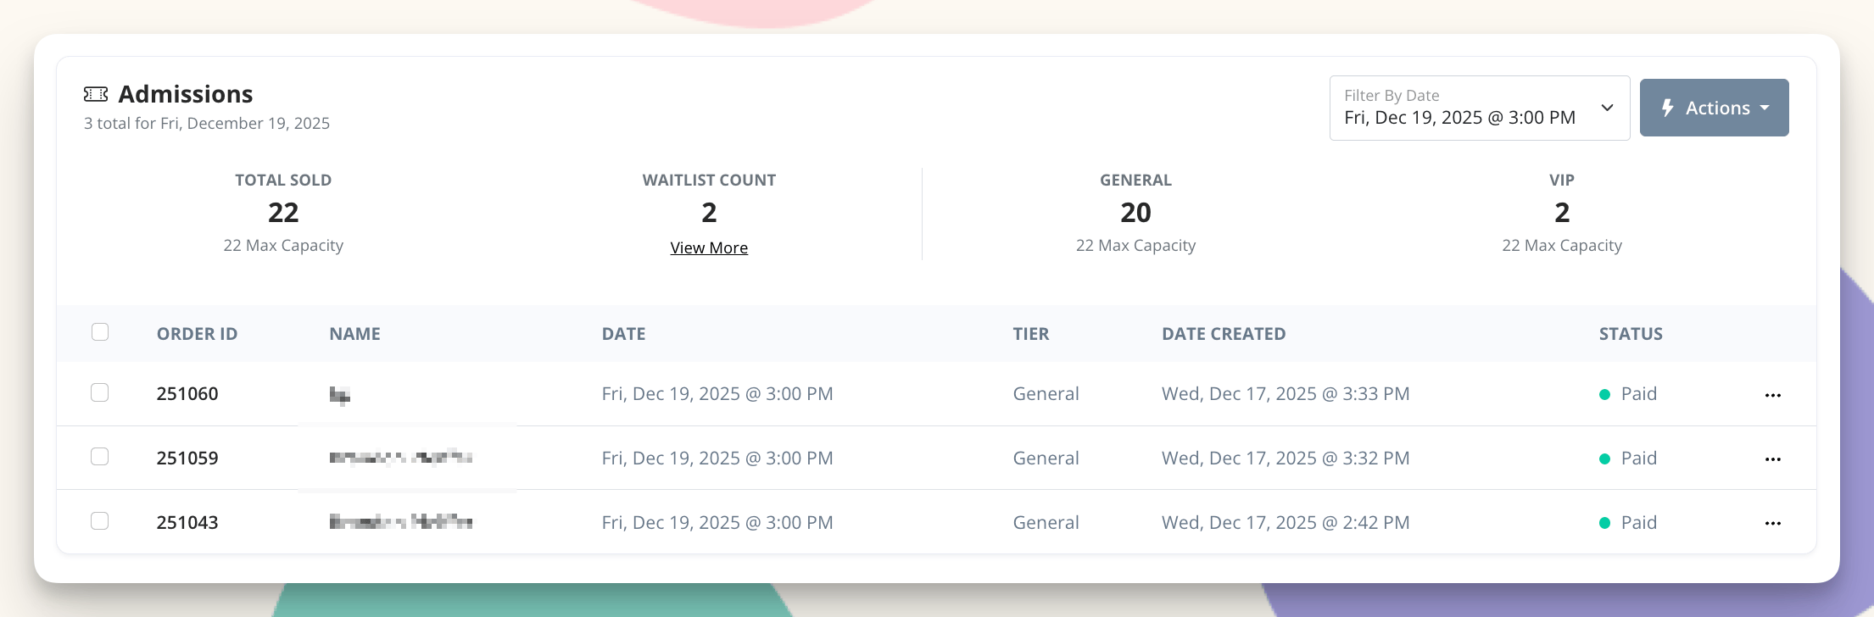
Task: Check the box for order 251060
Action: tap(100, 392)
